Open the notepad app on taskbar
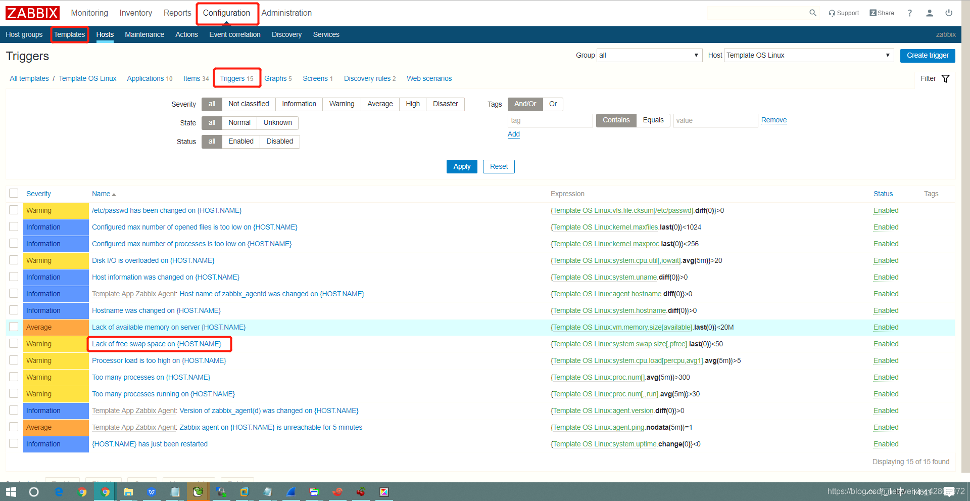Screen dimensions: 970x501 (175, 492)
